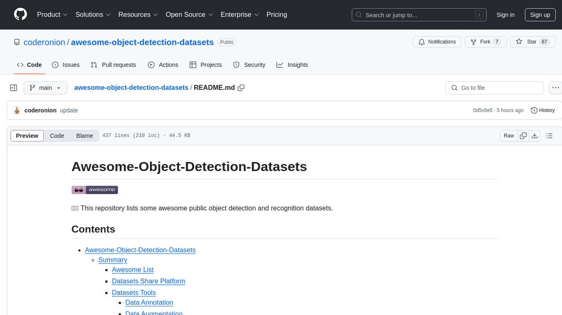
Task: Open the GitHub home logo
Action: point(21,14)
